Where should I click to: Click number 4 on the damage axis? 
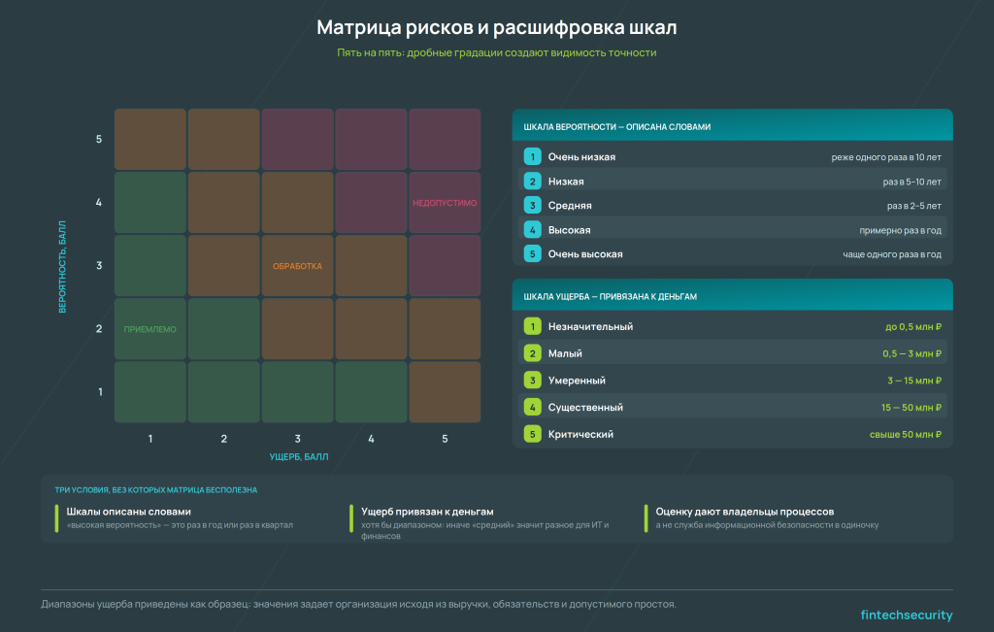point(371,439)
